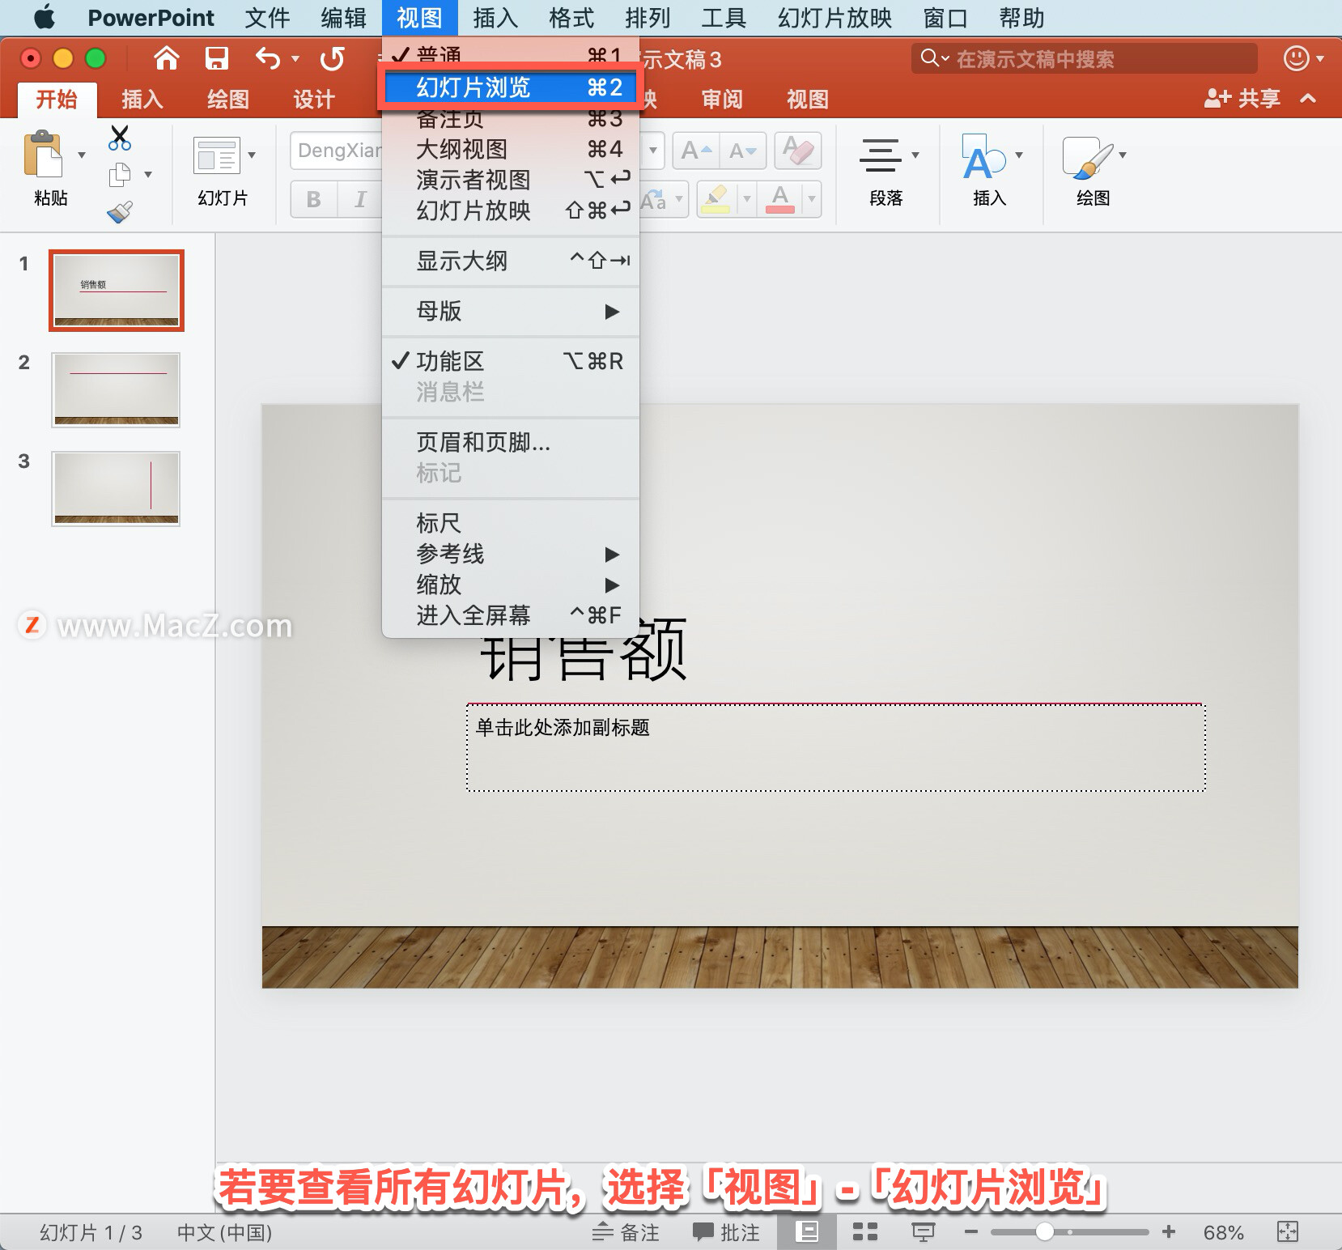Start slide show from status bar icon
1342x1250 pixels.
click(924, 1231)
